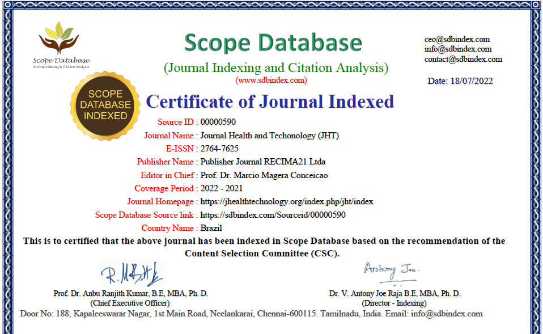Viewport: 543px width, 334px height.
Task: Click the E-ISSN value 2764-7625
Action: 219,149
